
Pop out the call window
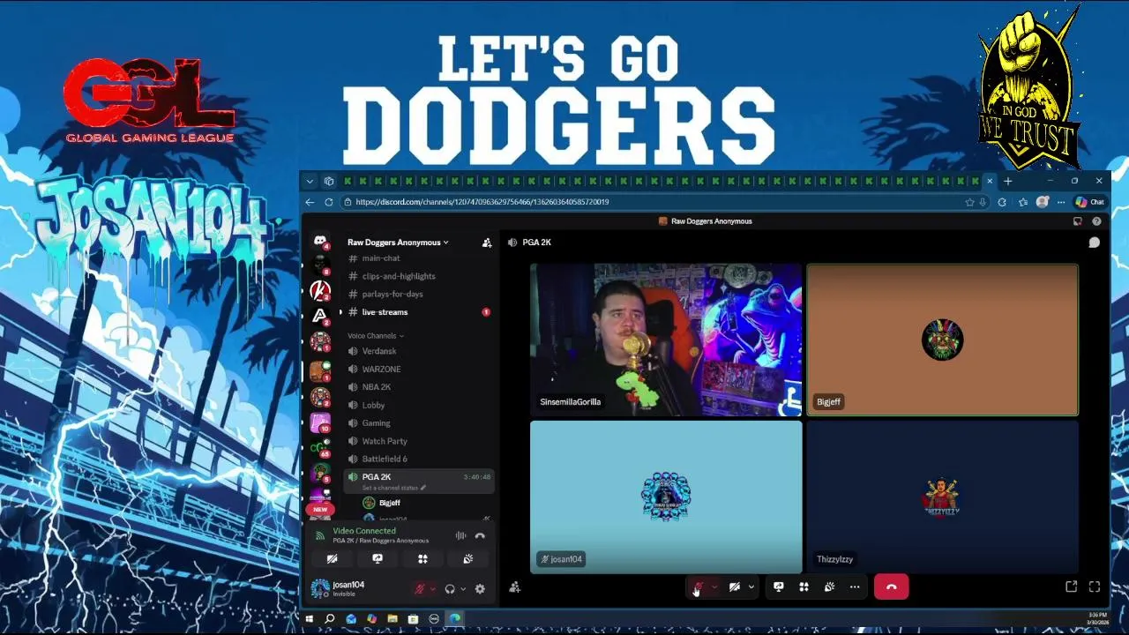1071,586
